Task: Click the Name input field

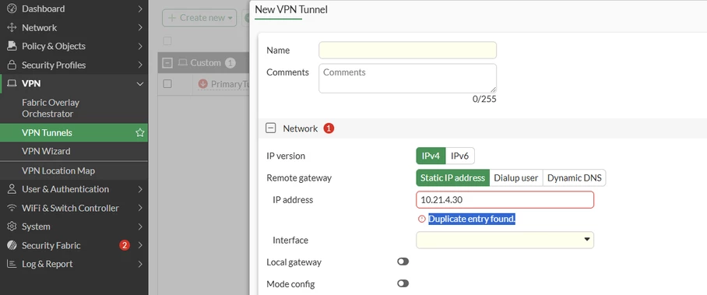Action: [407, 50]
